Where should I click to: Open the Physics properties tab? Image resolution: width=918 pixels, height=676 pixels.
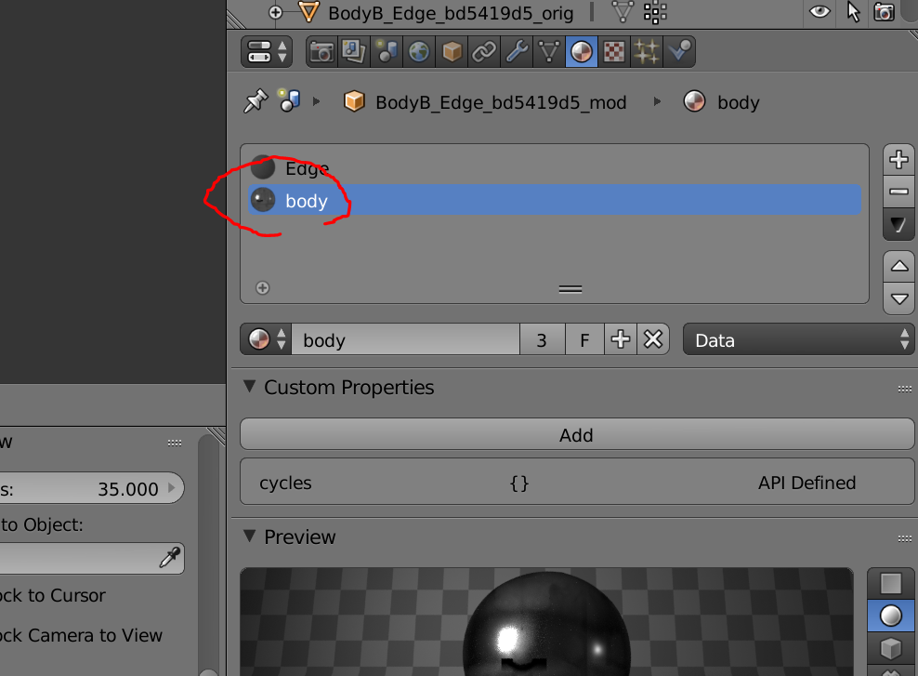pos(679,51)
